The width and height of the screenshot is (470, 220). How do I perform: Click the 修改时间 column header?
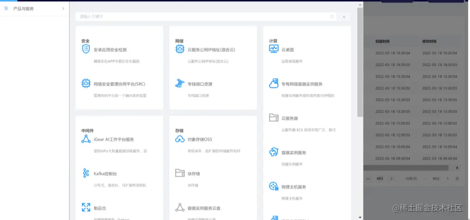pos(429,42)
